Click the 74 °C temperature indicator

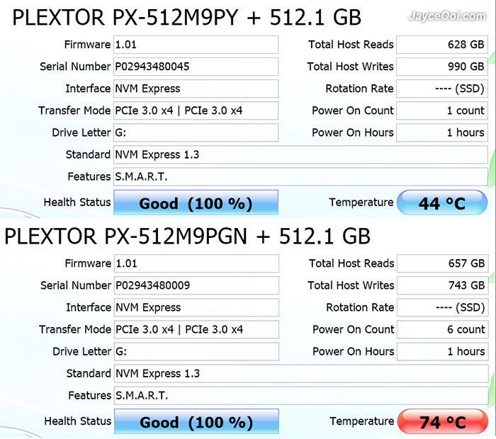[443, 421]
